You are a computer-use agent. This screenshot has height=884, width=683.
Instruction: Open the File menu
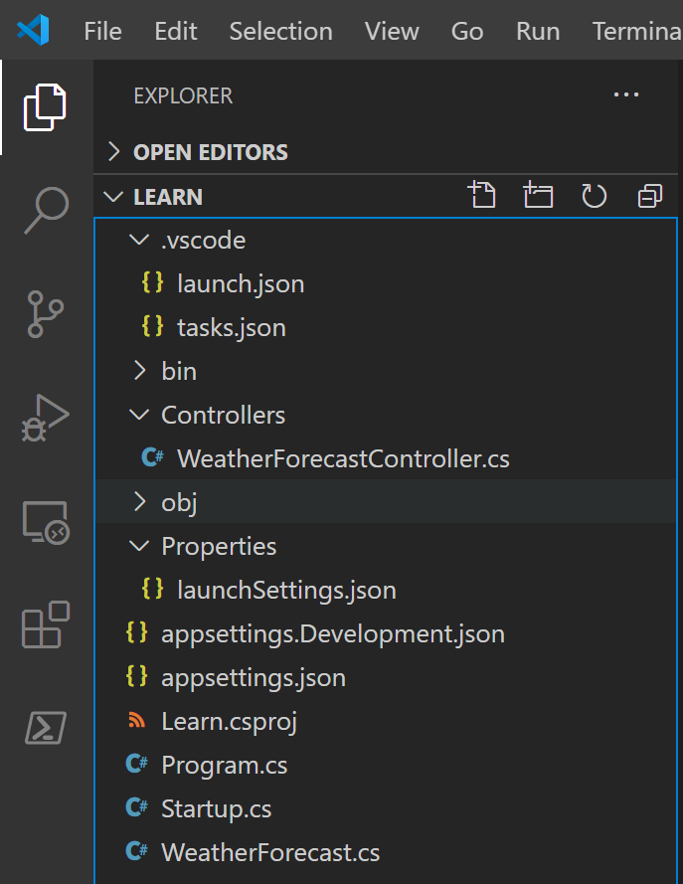tap(102, 31)
